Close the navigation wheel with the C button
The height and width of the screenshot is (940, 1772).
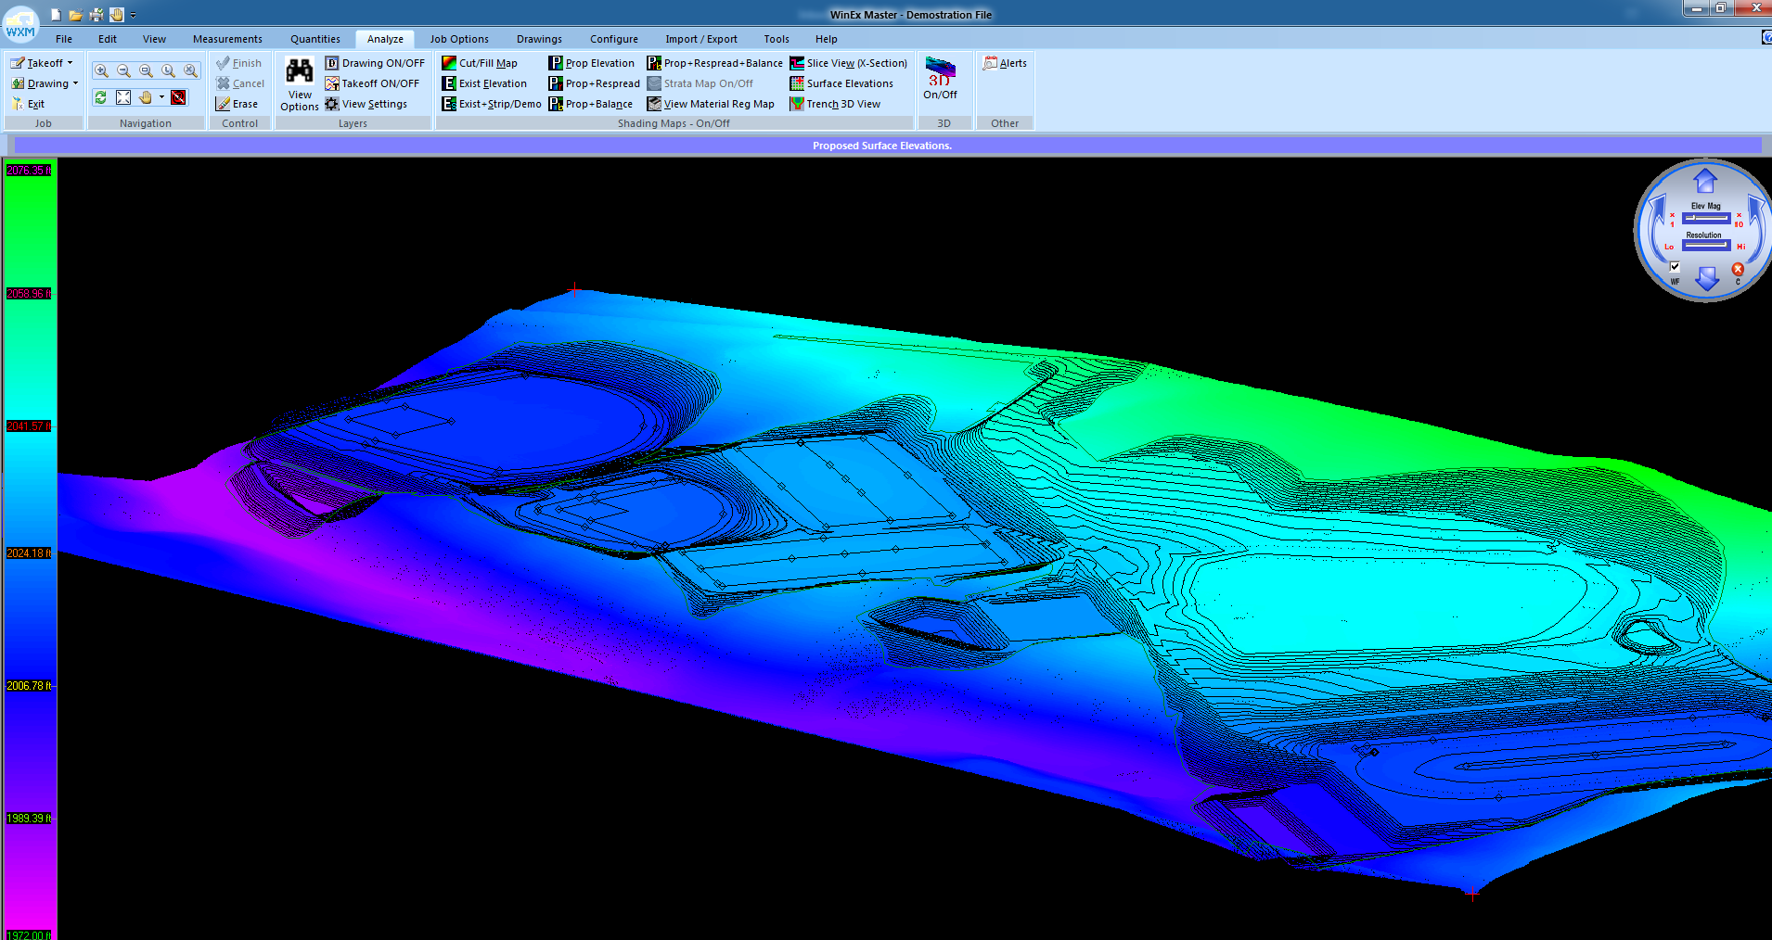pos(1738,269)
